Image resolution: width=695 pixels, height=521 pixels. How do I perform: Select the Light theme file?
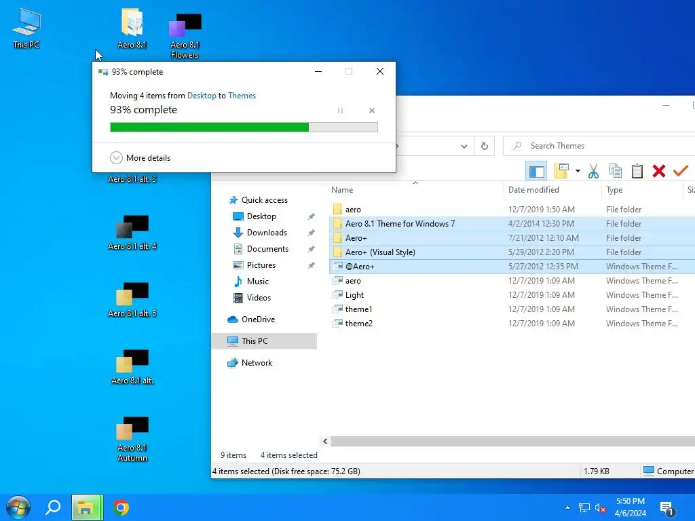512,295
